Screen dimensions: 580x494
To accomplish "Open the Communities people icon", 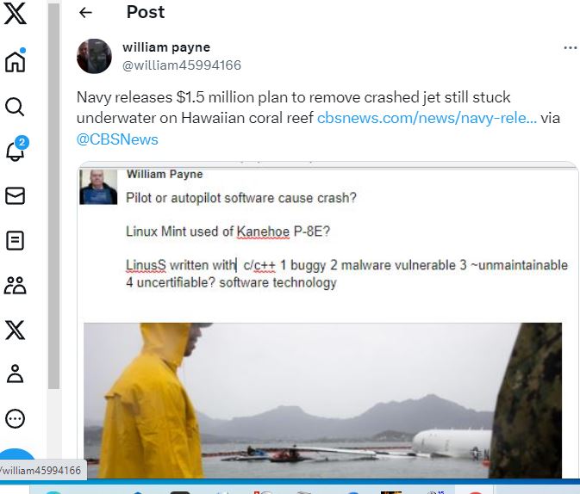I will [x=16, y=285].
